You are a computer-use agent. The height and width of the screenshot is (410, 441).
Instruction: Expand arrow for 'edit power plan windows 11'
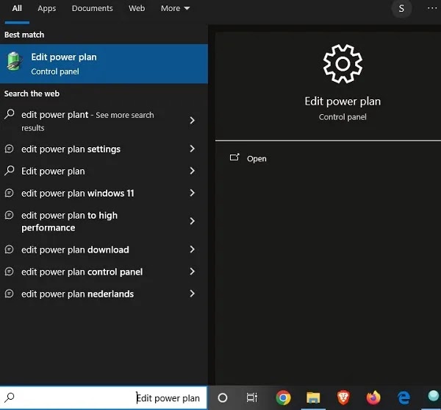[192, 193]
